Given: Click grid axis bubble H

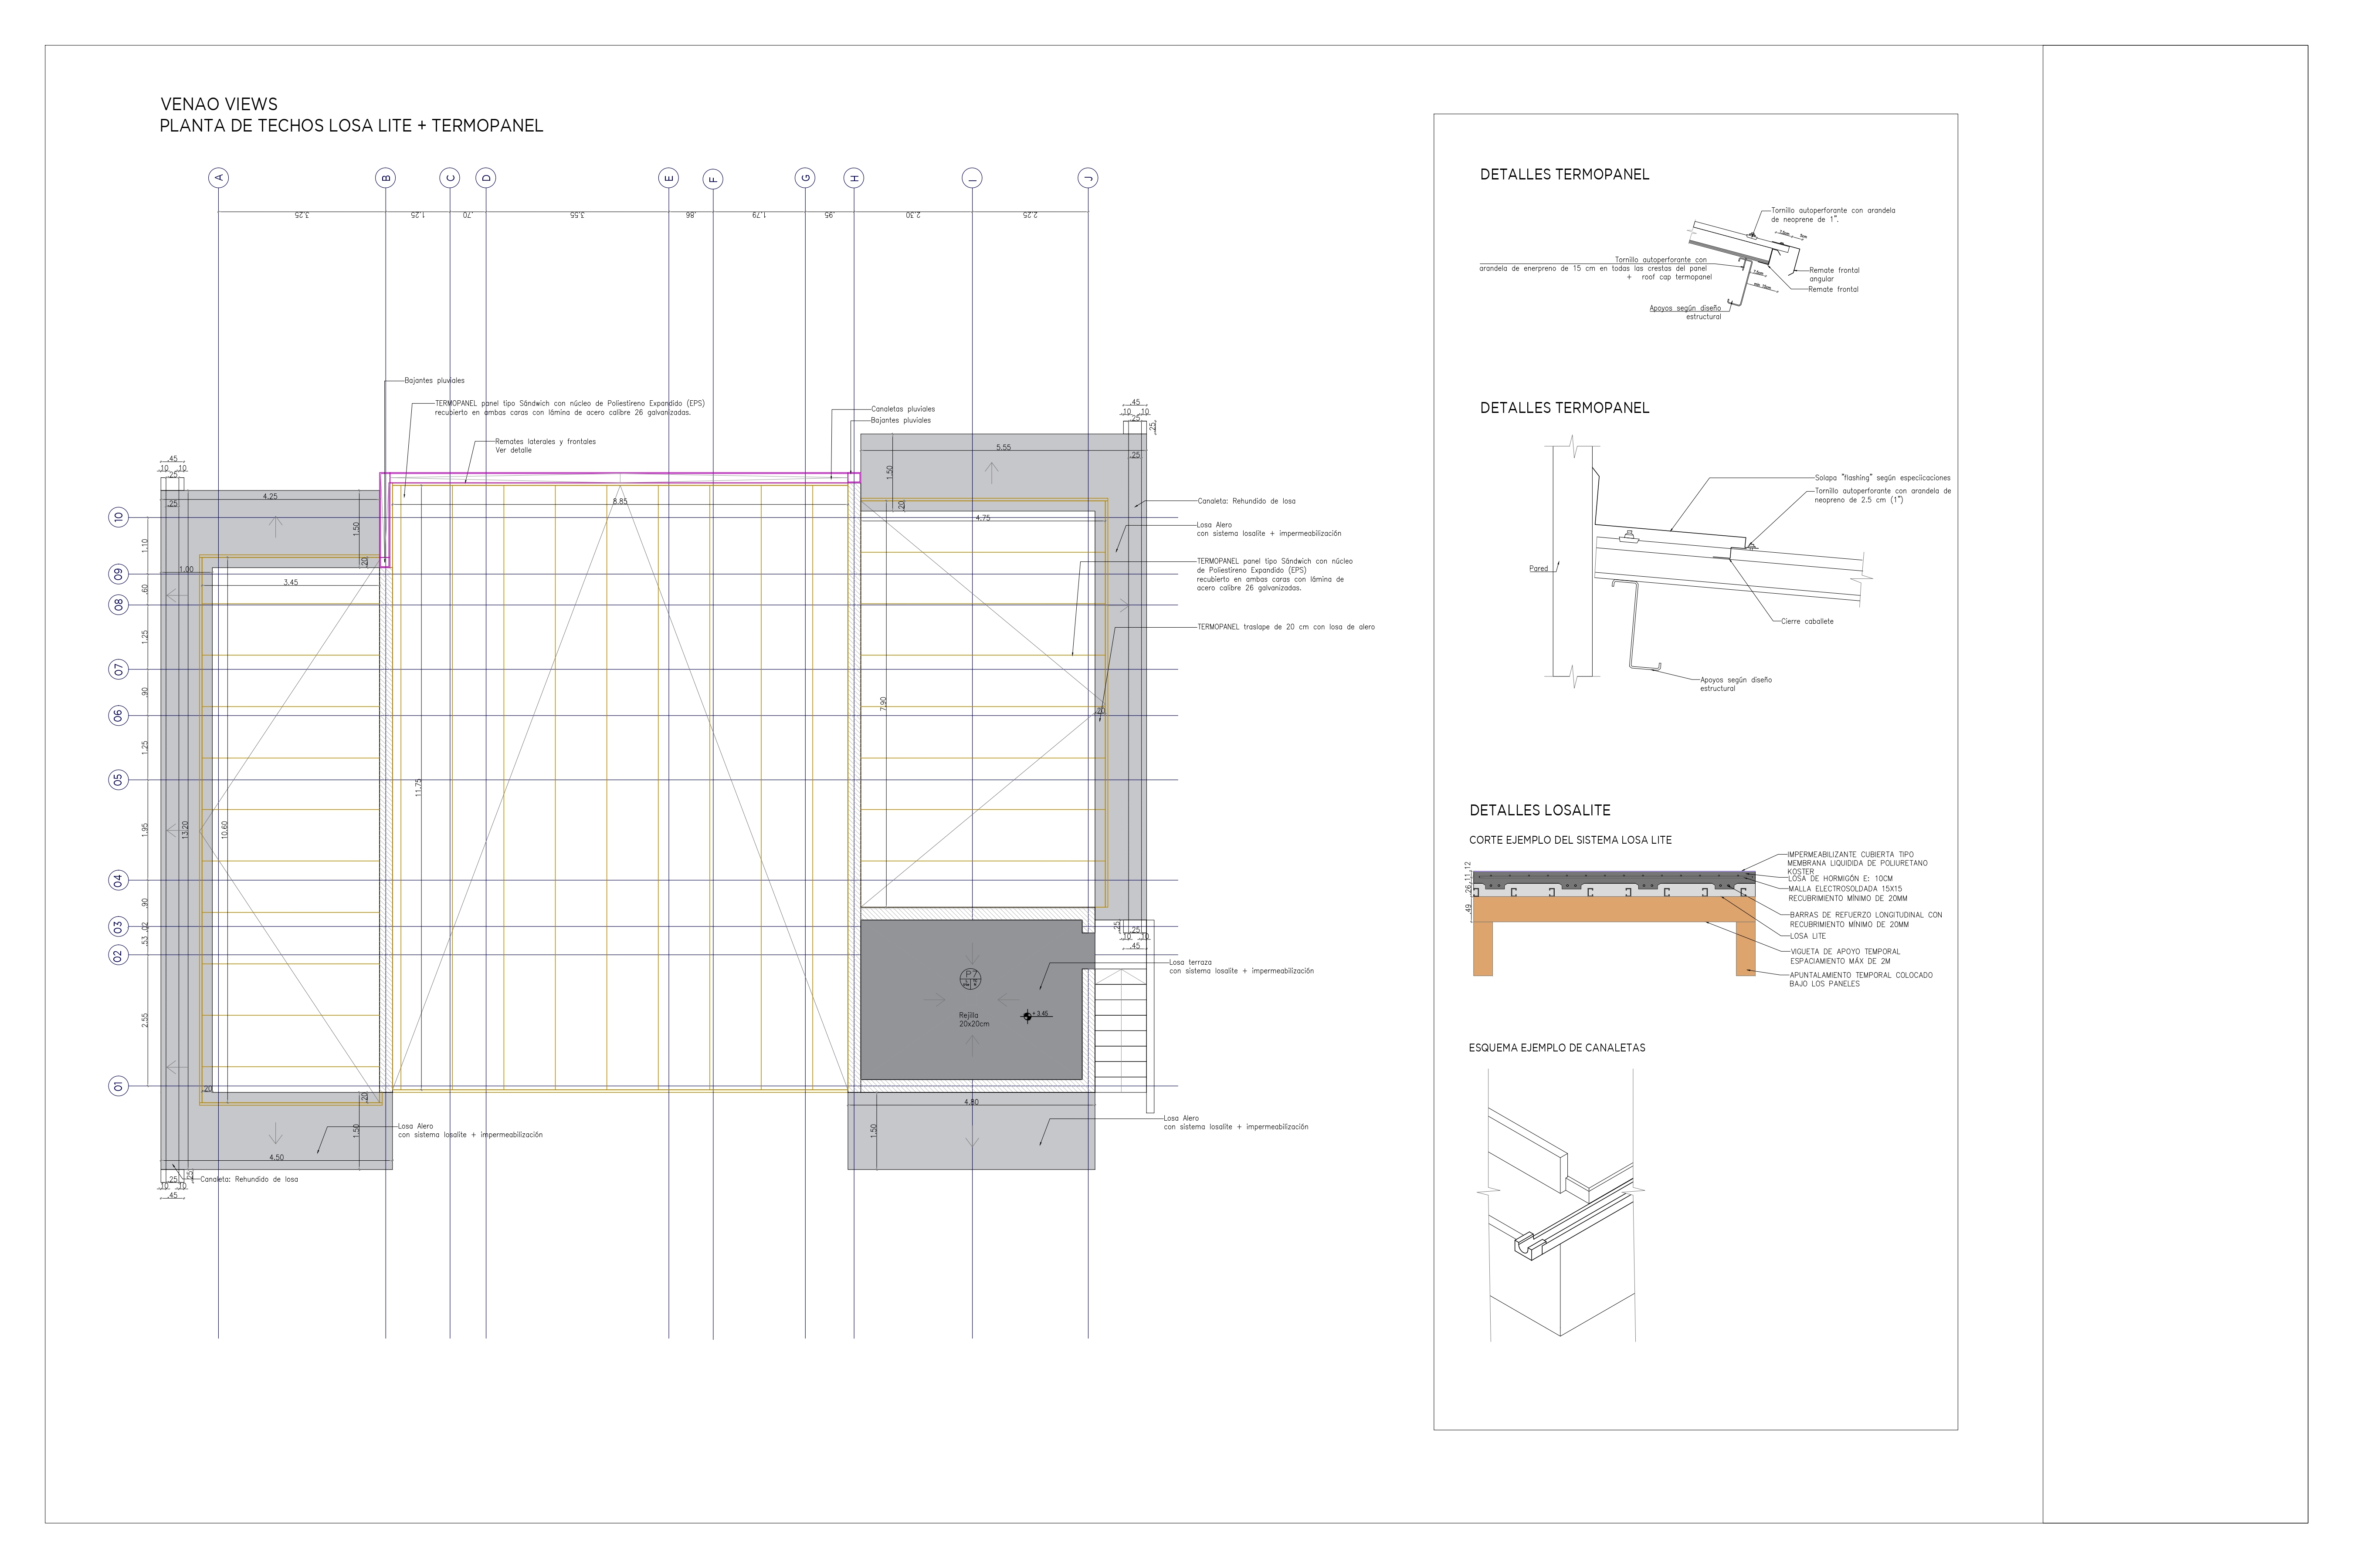Looking at the screenshot, I should coord(853,178).
